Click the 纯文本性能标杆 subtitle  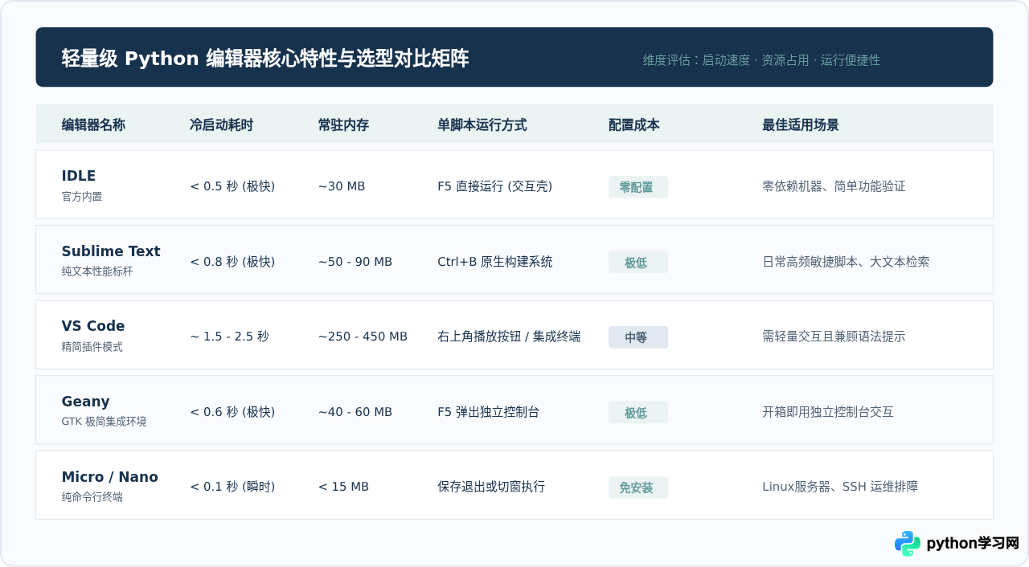pyautogui.click(x=97, y=271)
